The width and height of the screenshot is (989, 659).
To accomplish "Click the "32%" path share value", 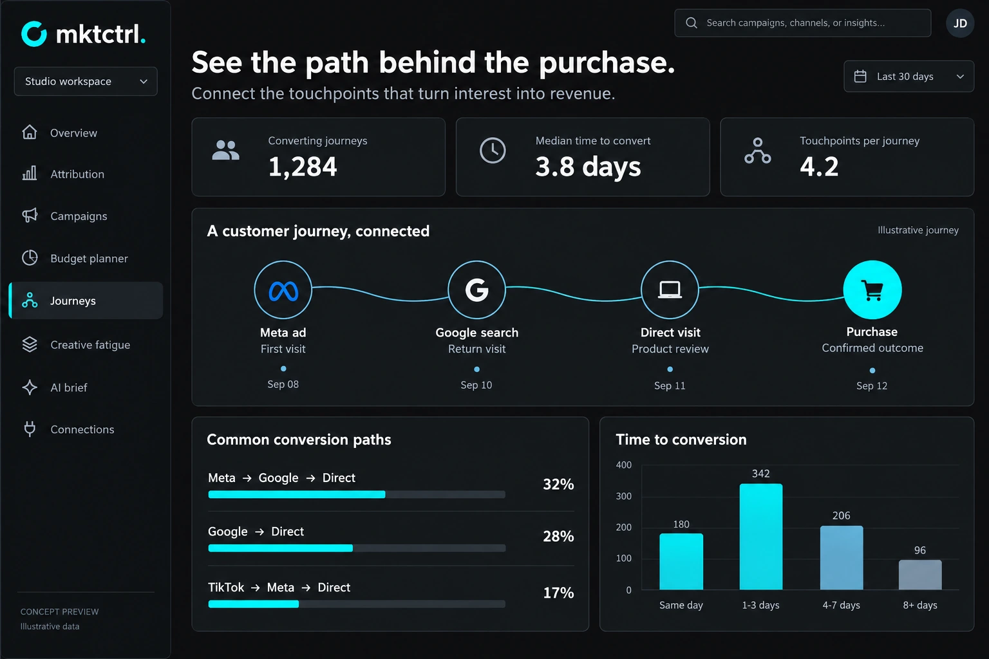I will (x=558, y=484).
